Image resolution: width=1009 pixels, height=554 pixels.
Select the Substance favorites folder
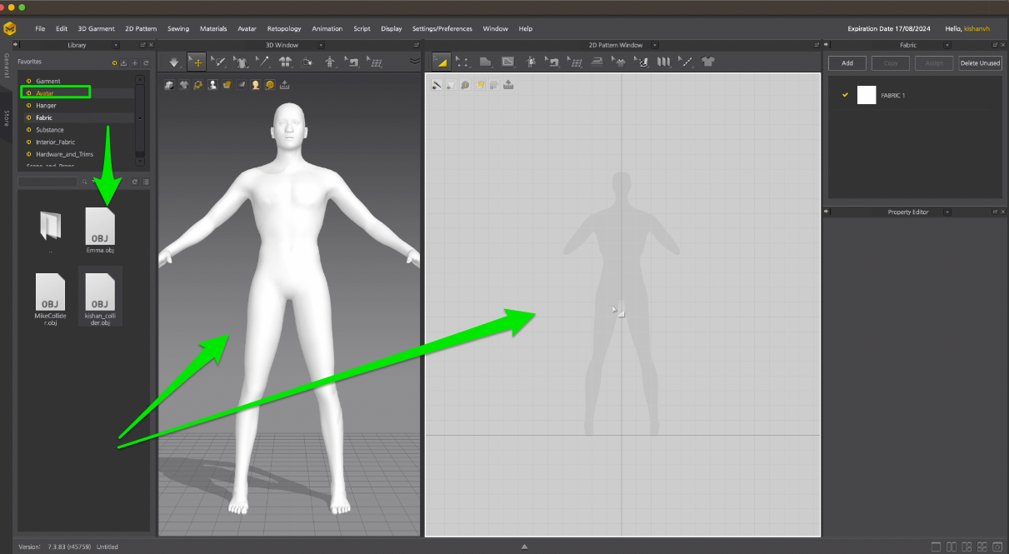(50, 130)
